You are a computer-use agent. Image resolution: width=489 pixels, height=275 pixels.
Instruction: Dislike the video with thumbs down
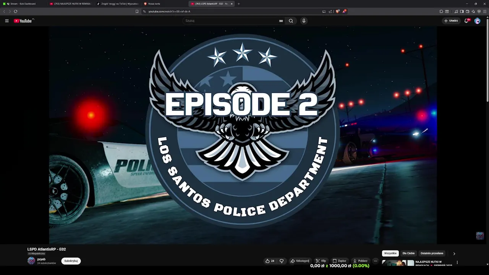[282, 261]
